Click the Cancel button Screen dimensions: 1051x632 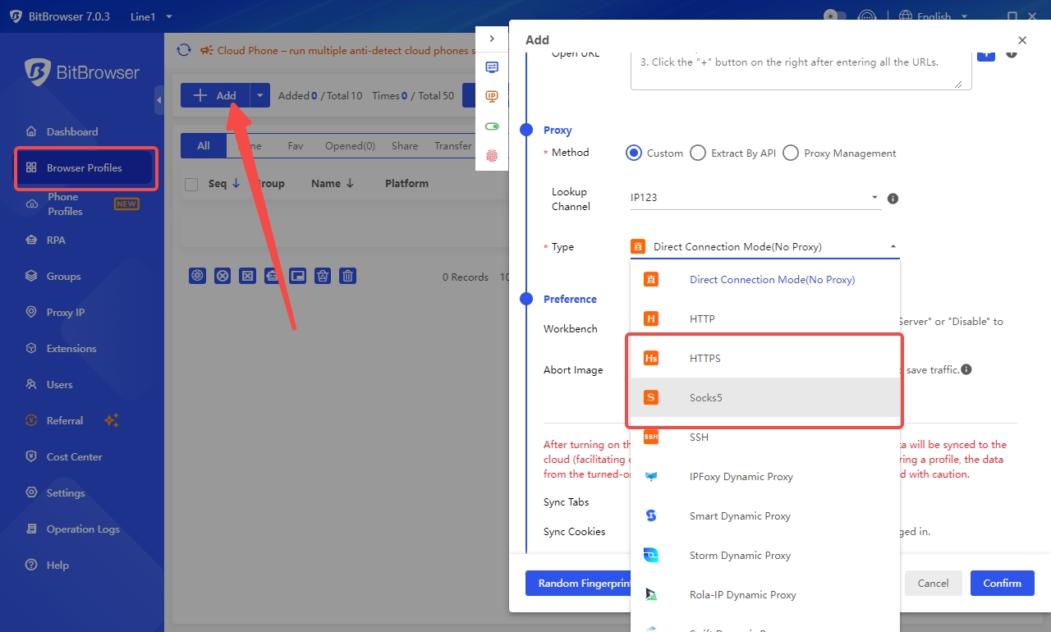click(933, 584)
